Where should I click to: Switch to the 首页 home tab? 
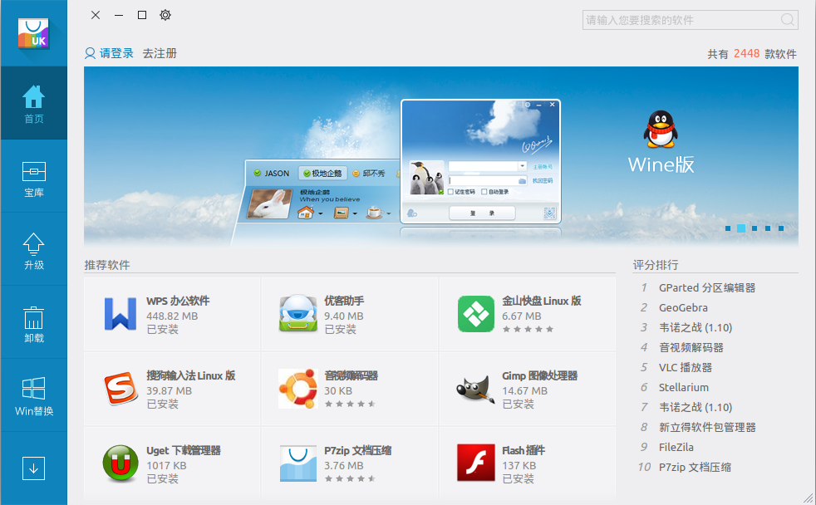34,104
